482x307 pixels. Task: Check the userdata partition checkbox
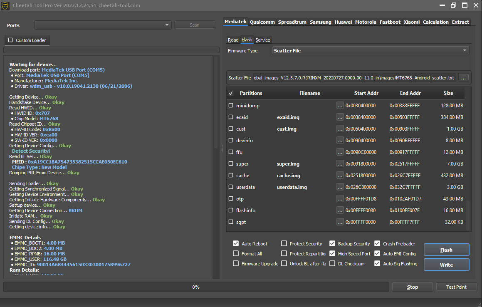pos(231,187)
